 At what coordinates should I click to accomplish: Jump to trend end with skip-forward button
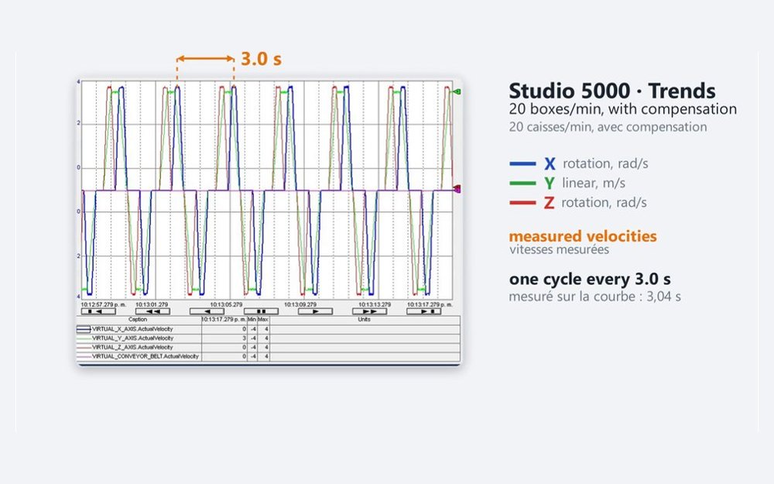click(x=424, y=311)
